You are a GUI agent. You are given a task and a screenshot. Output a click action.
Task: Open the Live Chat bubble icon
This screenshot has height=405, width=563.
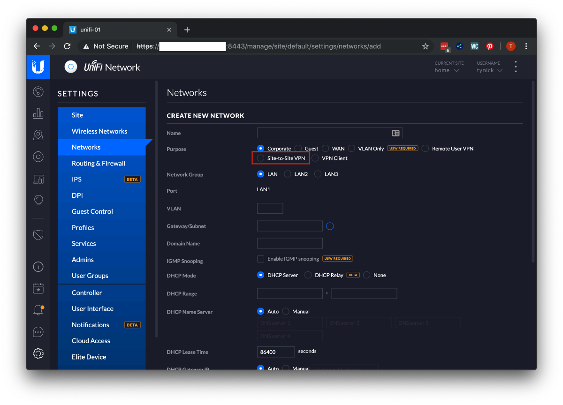click(38, 332)
